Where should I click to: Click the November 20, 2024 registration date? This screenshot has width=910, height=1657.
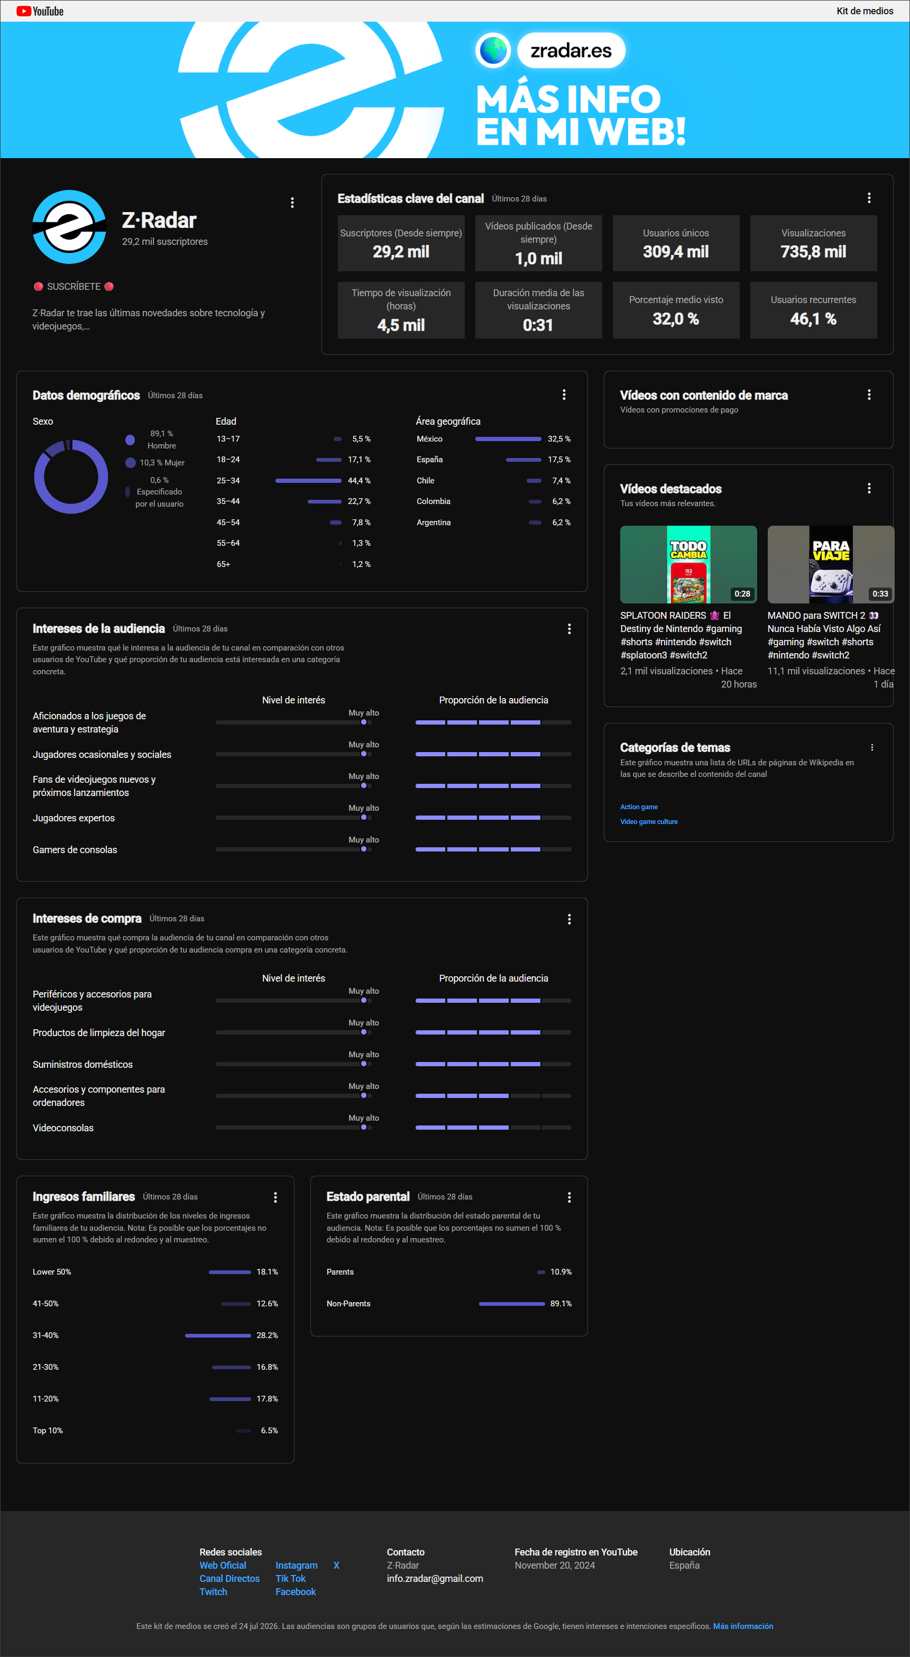pyautogui.click(x=554, y=1565)
